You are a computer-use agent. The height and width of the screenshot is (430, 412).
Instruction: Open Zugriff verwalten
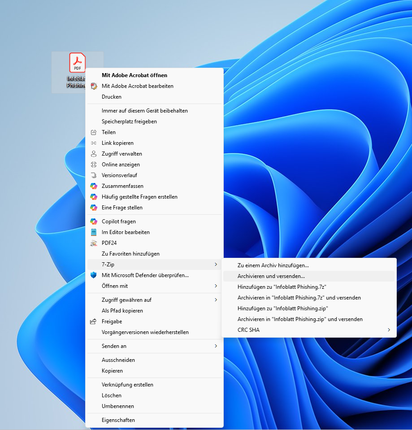(154, 153)
